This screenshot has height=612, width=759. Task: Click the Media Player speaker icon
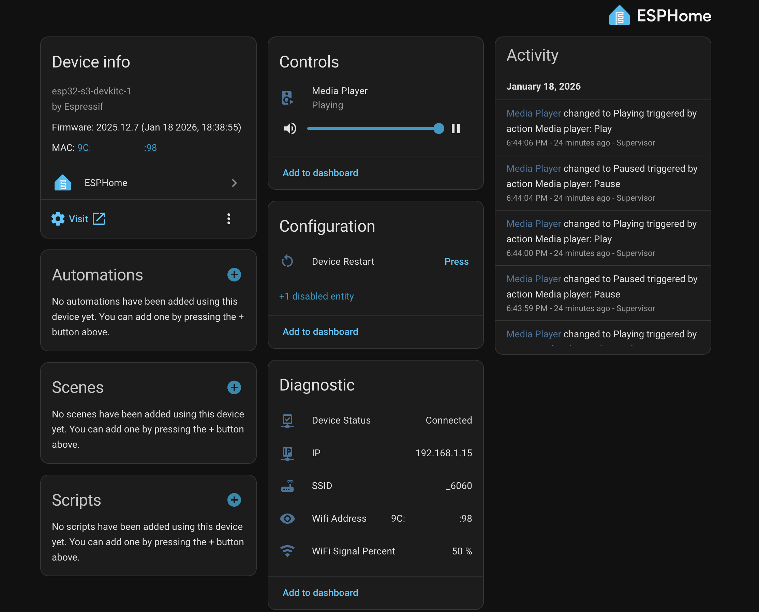[287, 98]
